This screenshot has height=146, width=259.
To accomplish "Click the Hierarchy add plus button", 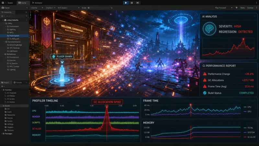I will (x=2, y=16).
